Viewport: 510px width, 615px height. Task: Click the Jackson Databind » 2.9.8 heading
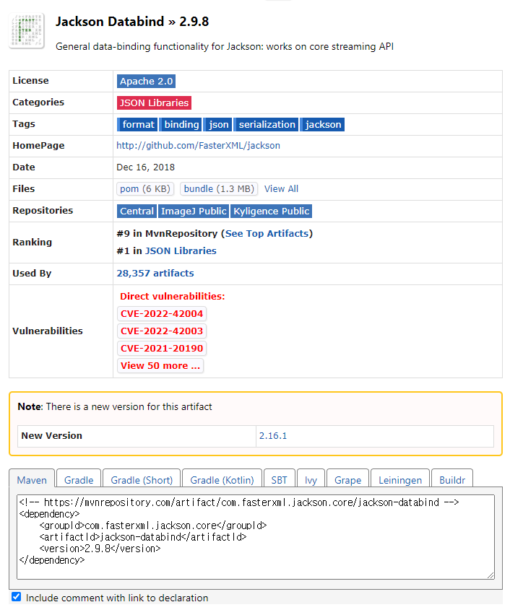[x=132, y=22]
